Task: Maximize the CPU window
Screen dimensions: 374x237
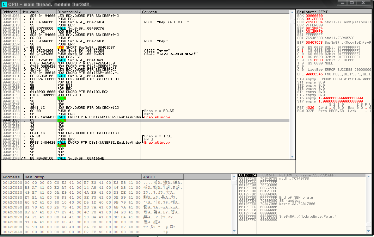Action: click(x=352, y=3)
